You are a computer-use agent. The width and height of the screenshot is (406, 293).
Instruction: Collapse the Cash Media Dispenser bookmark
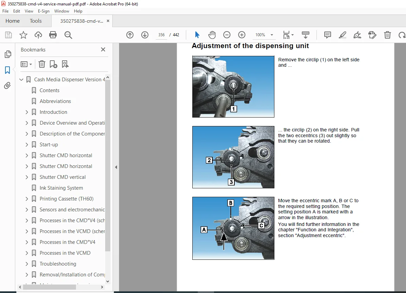tap(21, 79)
